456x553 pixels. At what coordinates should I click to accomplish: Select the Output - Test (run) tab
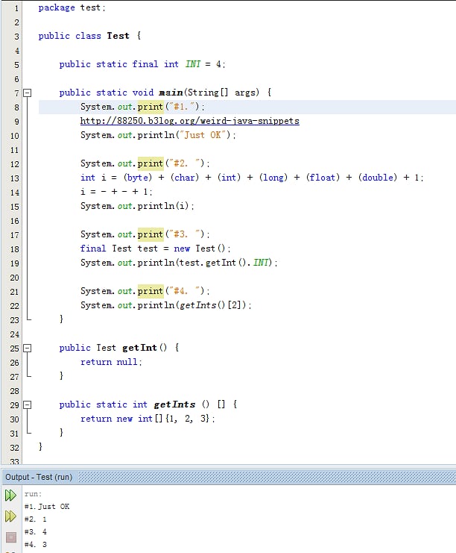(39, 477)
